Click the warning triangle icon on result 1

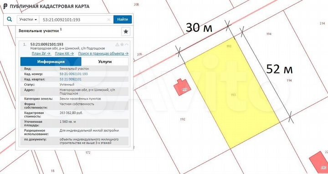pyautogui.click(x=117, y=45)
